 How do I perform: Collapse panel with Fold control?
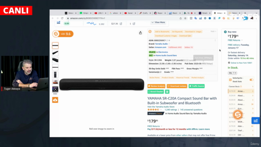tap(213, 31)
